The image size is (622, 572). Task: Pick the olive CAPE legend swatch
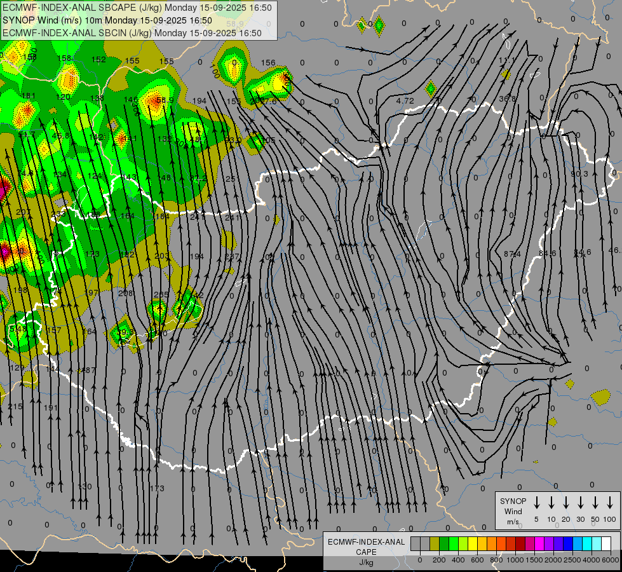tap(435, 543)
